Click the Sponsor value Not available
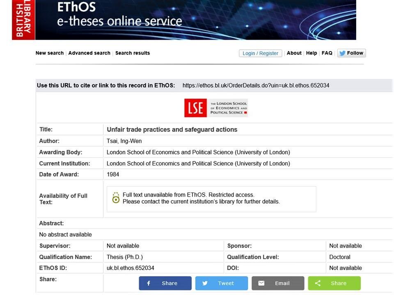Image resolution: width=394 pixels, height=295 pixels. [x=346, y=246]
